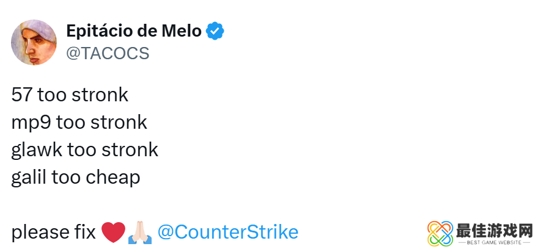Click the 最佳游戏网 watermark text
The width and height of the screenshot is (541, 249).
point(495,229)
